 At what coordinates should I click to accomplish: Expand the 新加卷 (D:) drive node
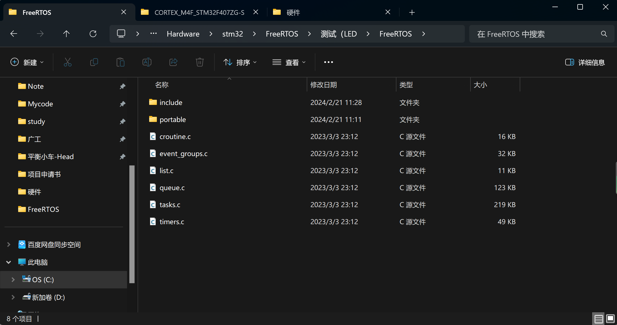pos(13,297)
